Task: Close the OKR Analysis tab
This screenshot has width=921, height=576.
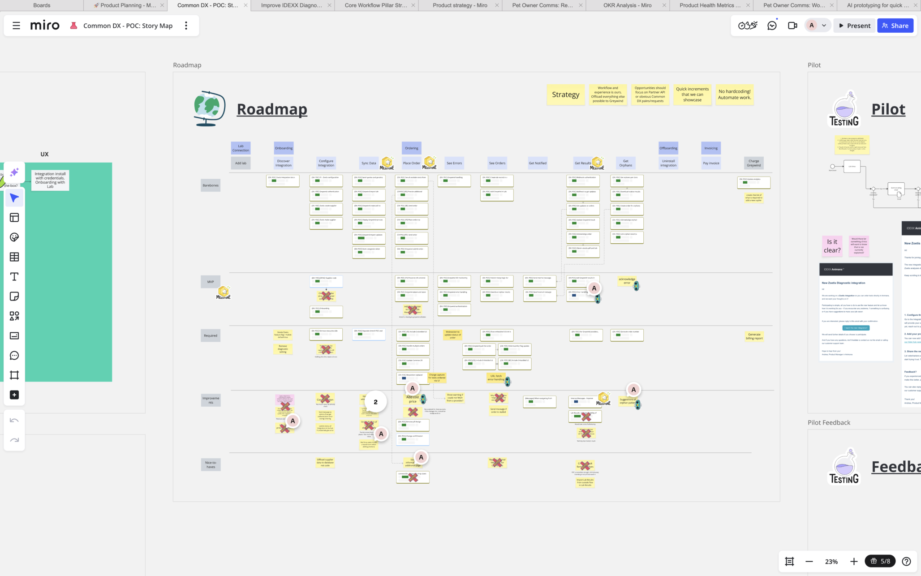Action: coord(664,5)
